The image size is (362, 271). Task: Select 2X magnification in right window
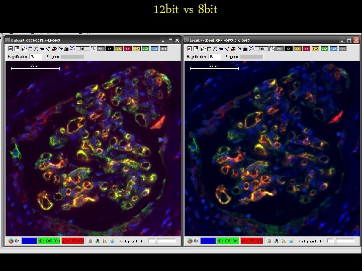pyautogui.click(x=297, y=49)
